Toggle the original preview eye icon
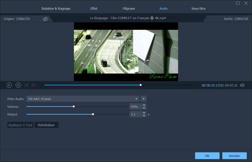 45,19
